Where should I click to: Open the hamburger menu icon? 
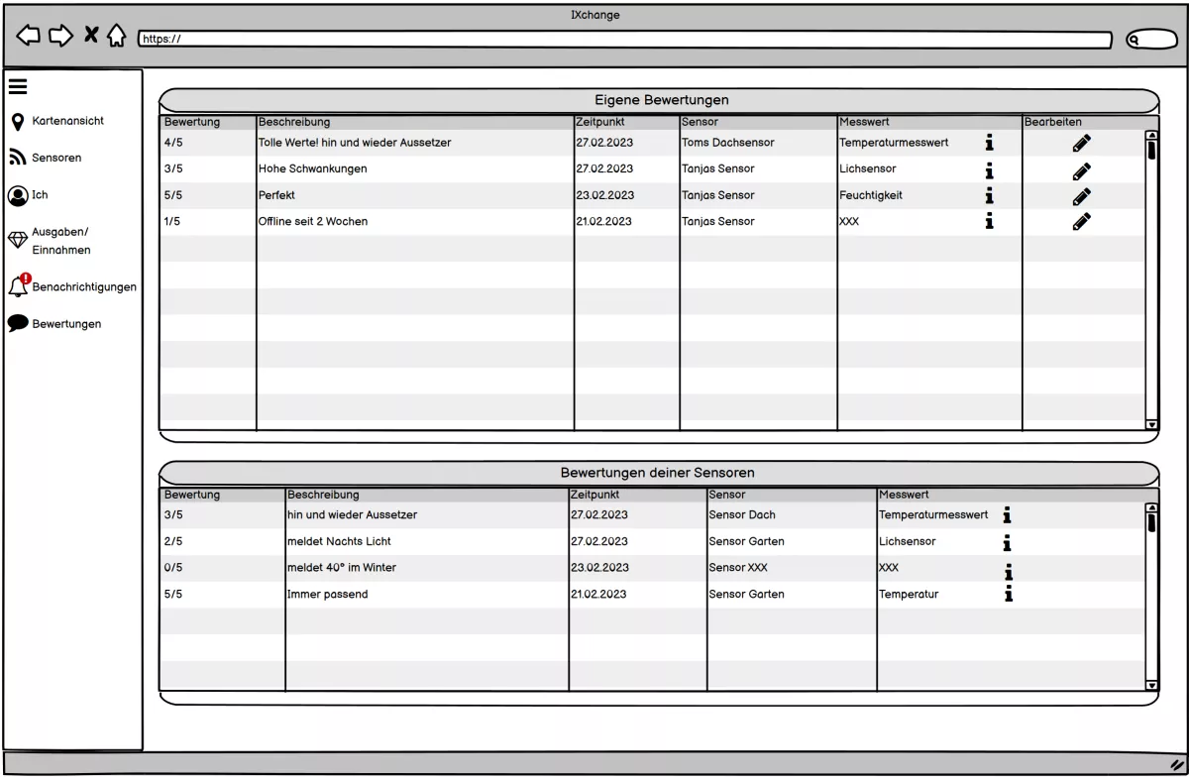(x=18, y=86)
